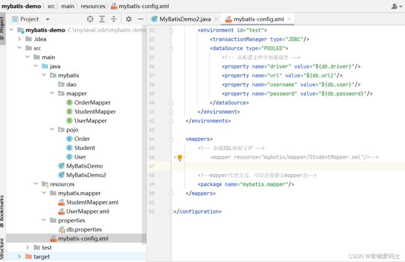The image size is (405, 262).
Task: Click src in the breadcrumb path
Action: [51, 6]
